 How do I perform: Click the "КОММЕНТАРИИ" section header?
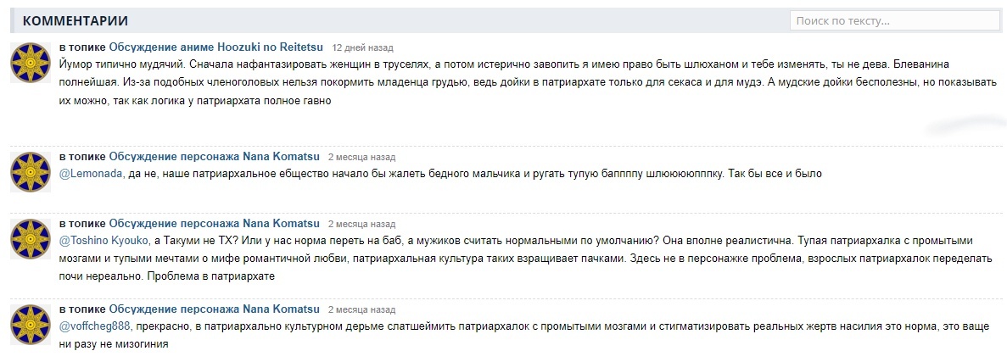click(x=75, y=20)
